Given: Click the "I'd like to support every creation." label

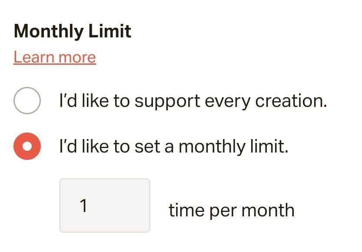Looking at the screenshot, I should [x=193, y=101].
